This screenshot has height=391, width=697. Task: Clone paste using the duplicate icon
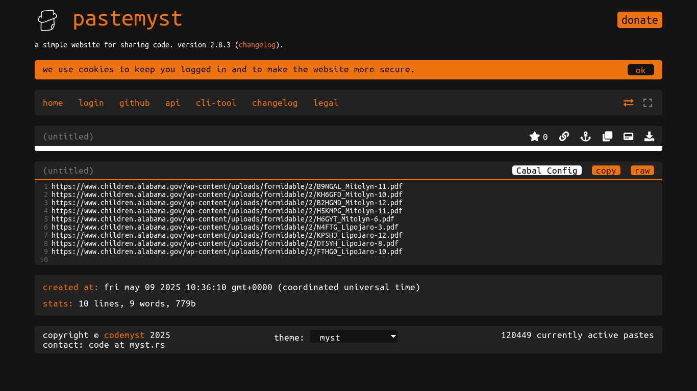(x=607, y=136)
